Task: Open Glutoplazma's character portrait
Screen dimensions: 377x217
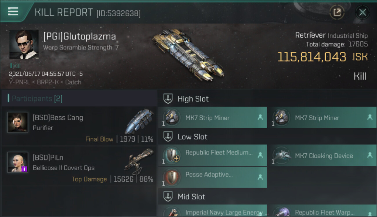Action: pos(24,44)
